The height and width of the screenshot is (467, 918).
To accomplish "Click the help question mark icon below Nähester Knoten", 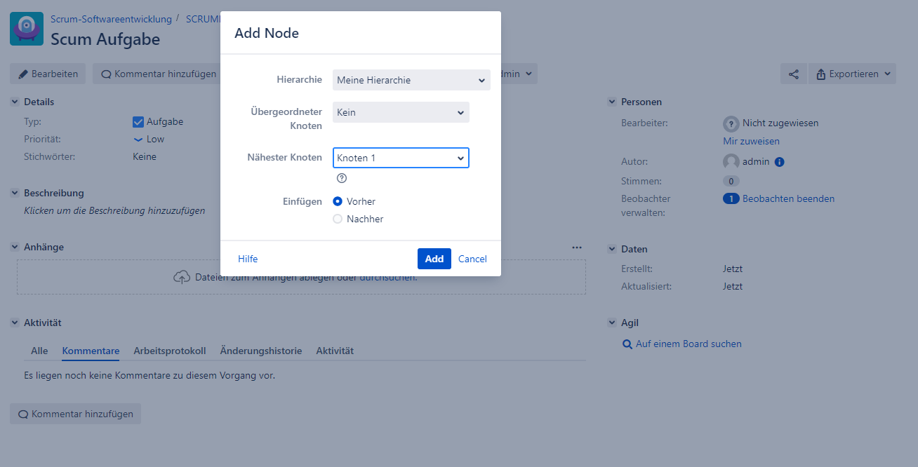I will pyautogui.click(x=342, y=178).
